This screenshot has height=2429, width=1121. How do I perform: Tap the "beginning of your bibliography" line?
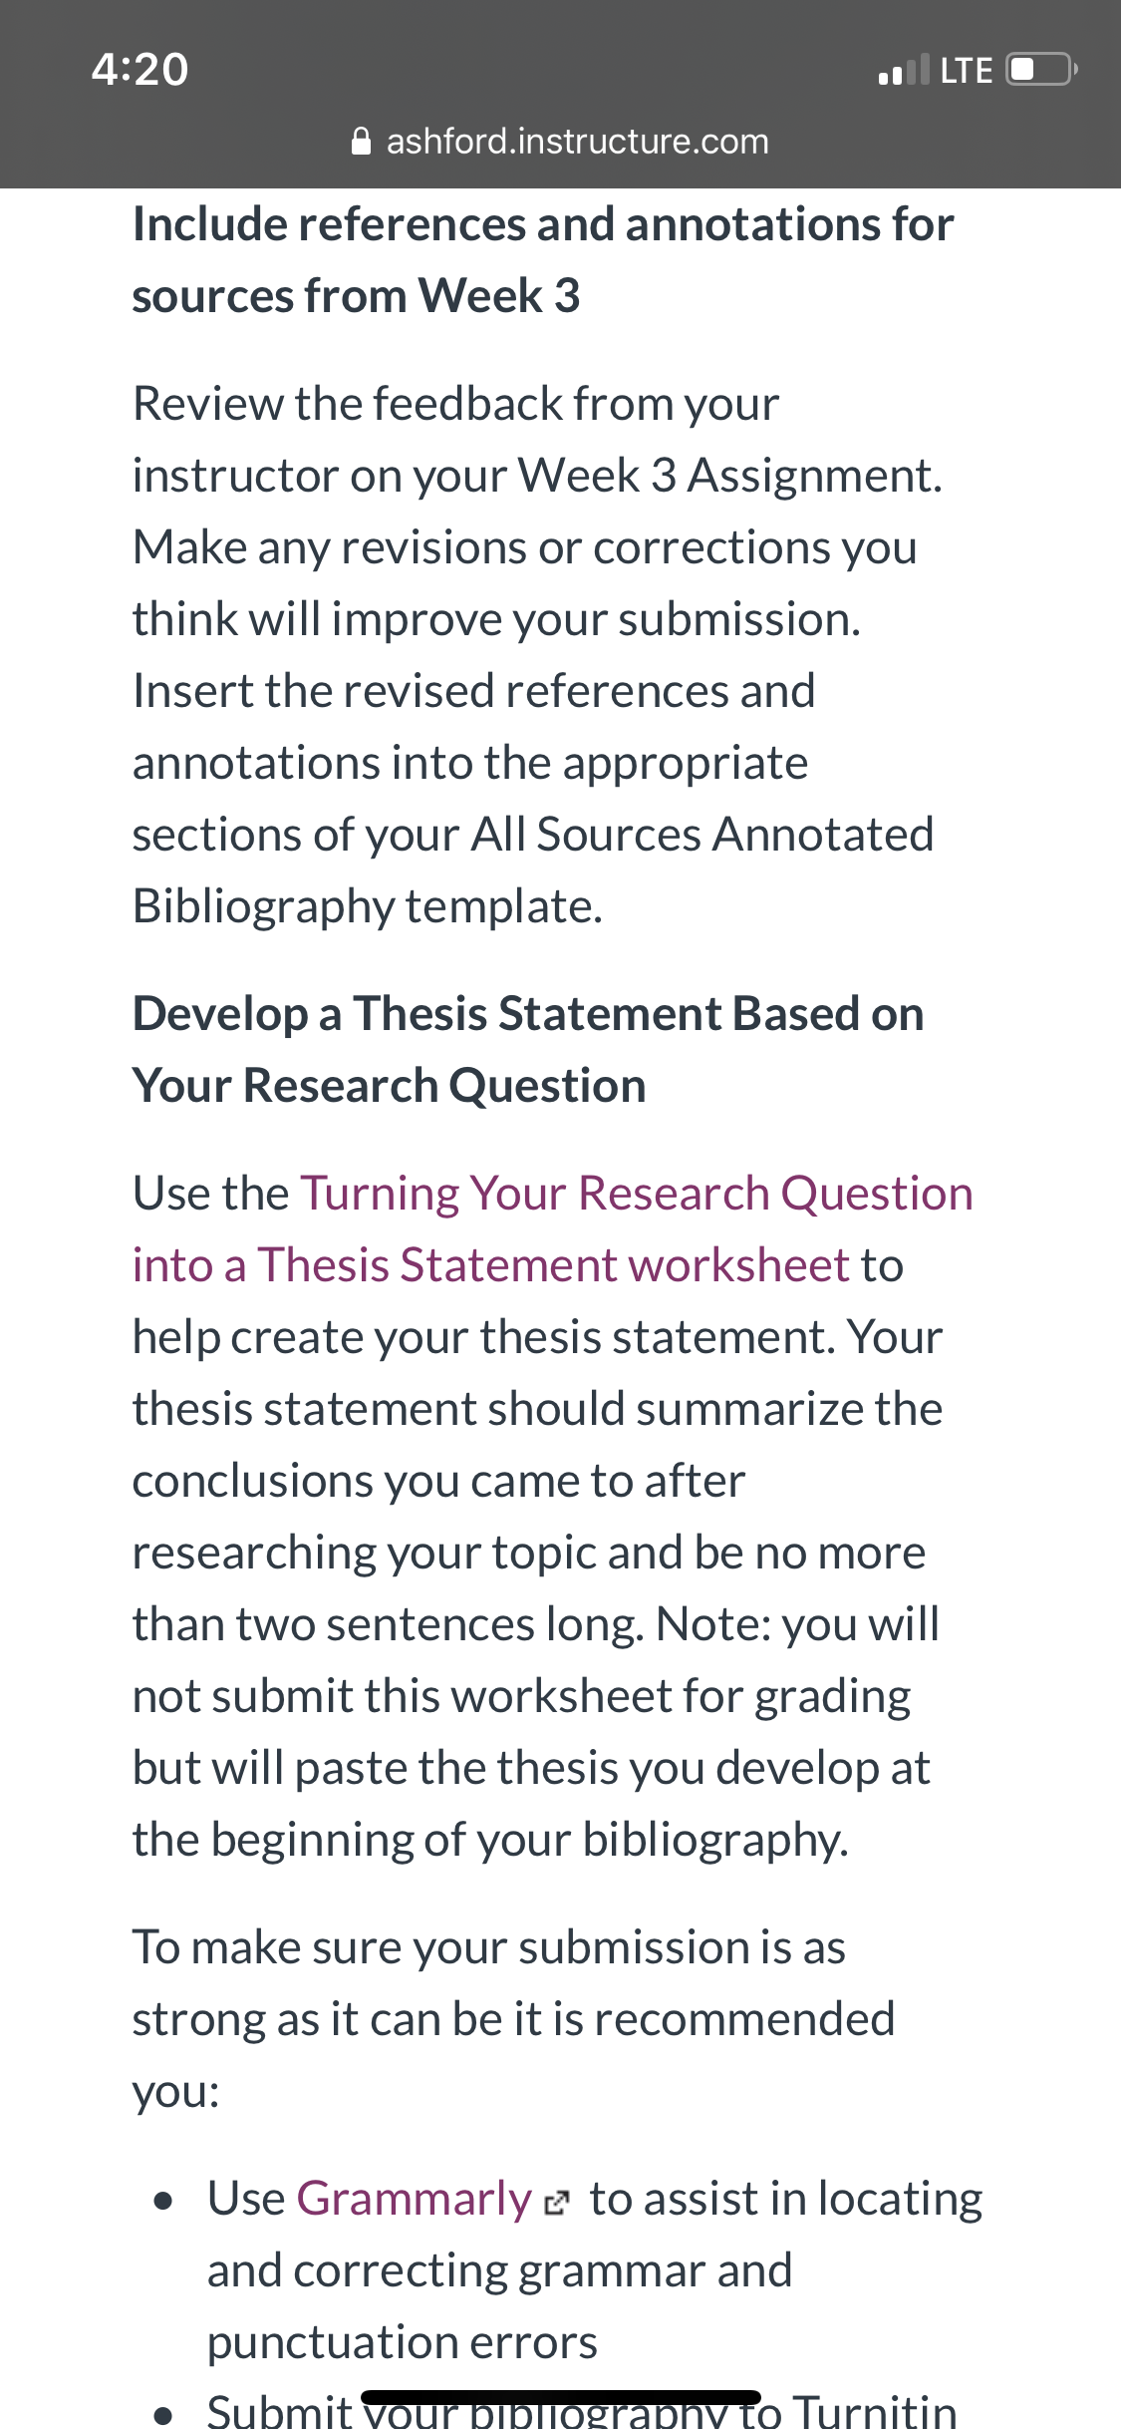tap(490, 1840)
